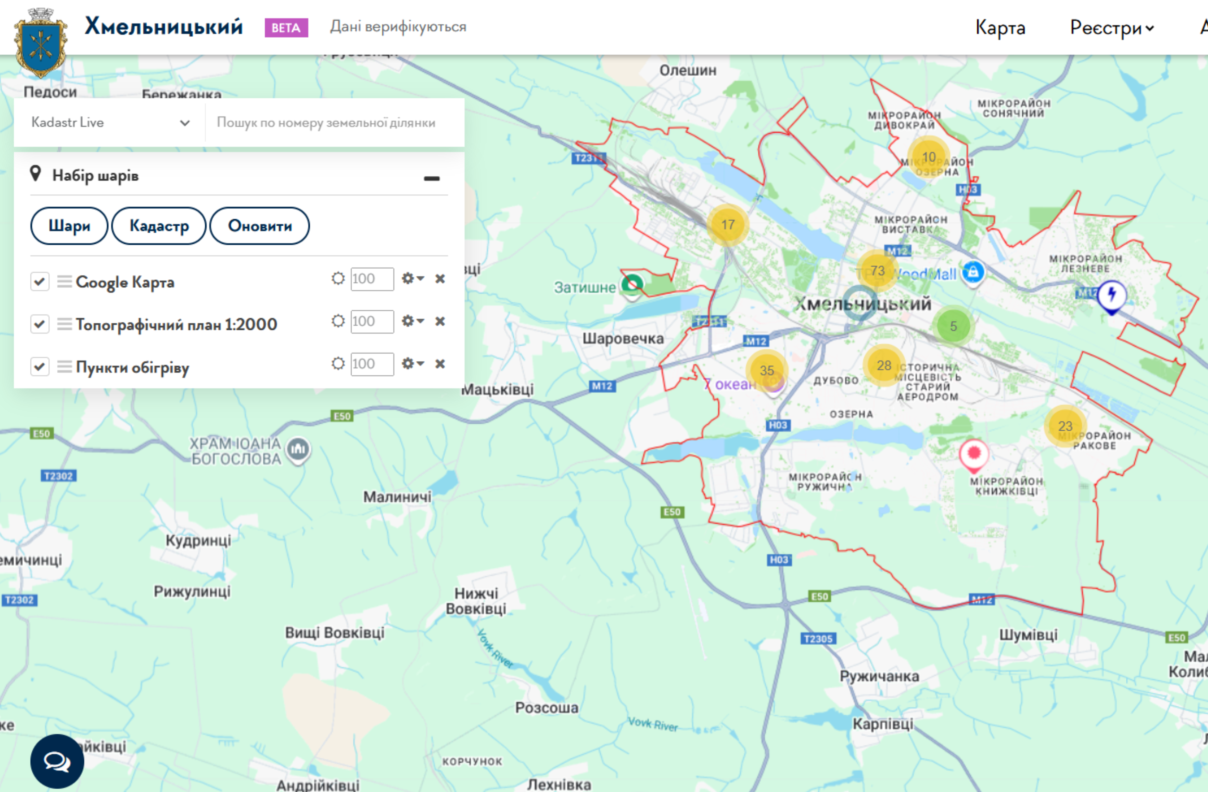Click the Кадастр button
The image size is (1208, 792).
[x=159, y=226]
